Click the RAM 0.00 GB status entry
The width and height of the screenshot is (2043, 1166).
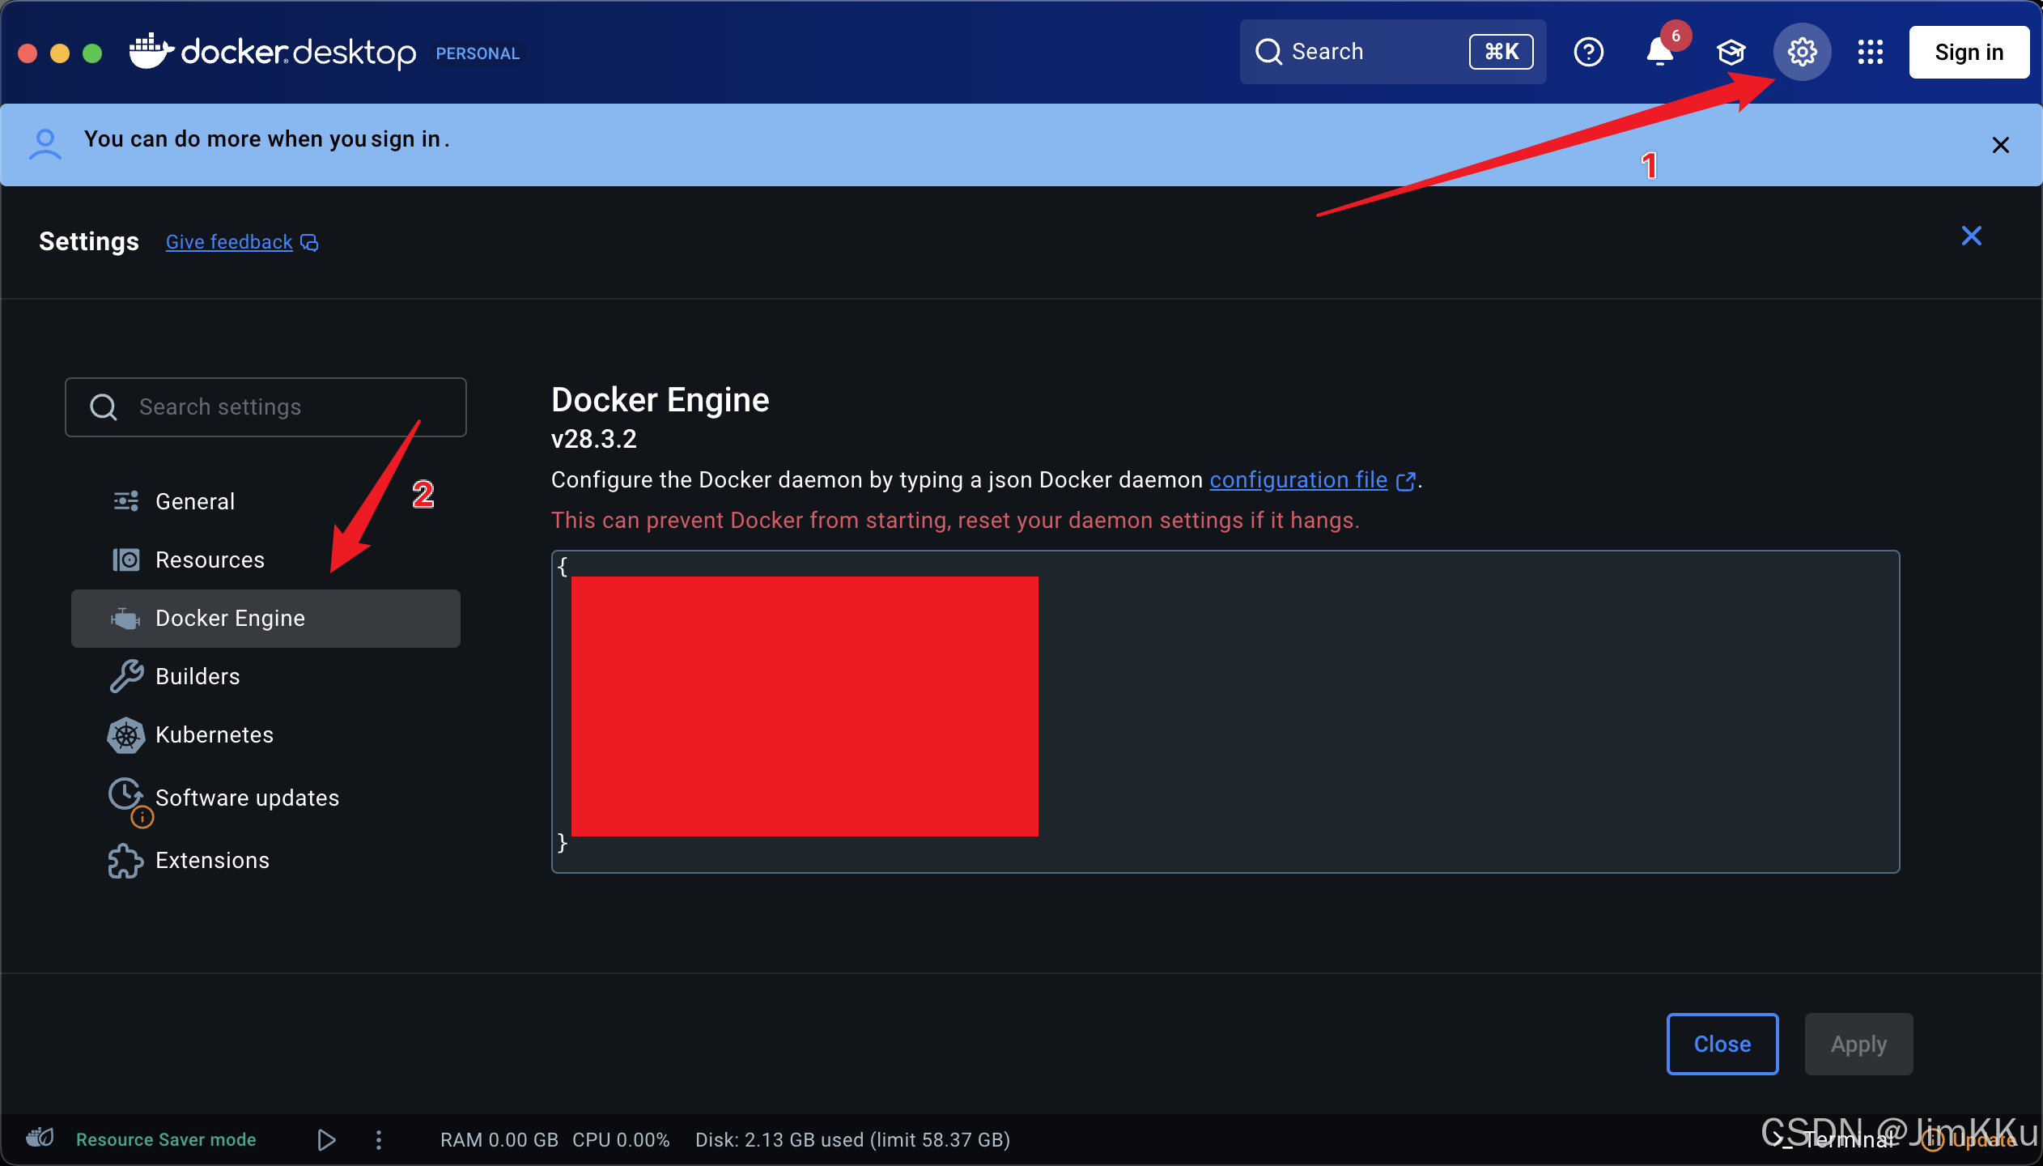[x=499, y=1140]
